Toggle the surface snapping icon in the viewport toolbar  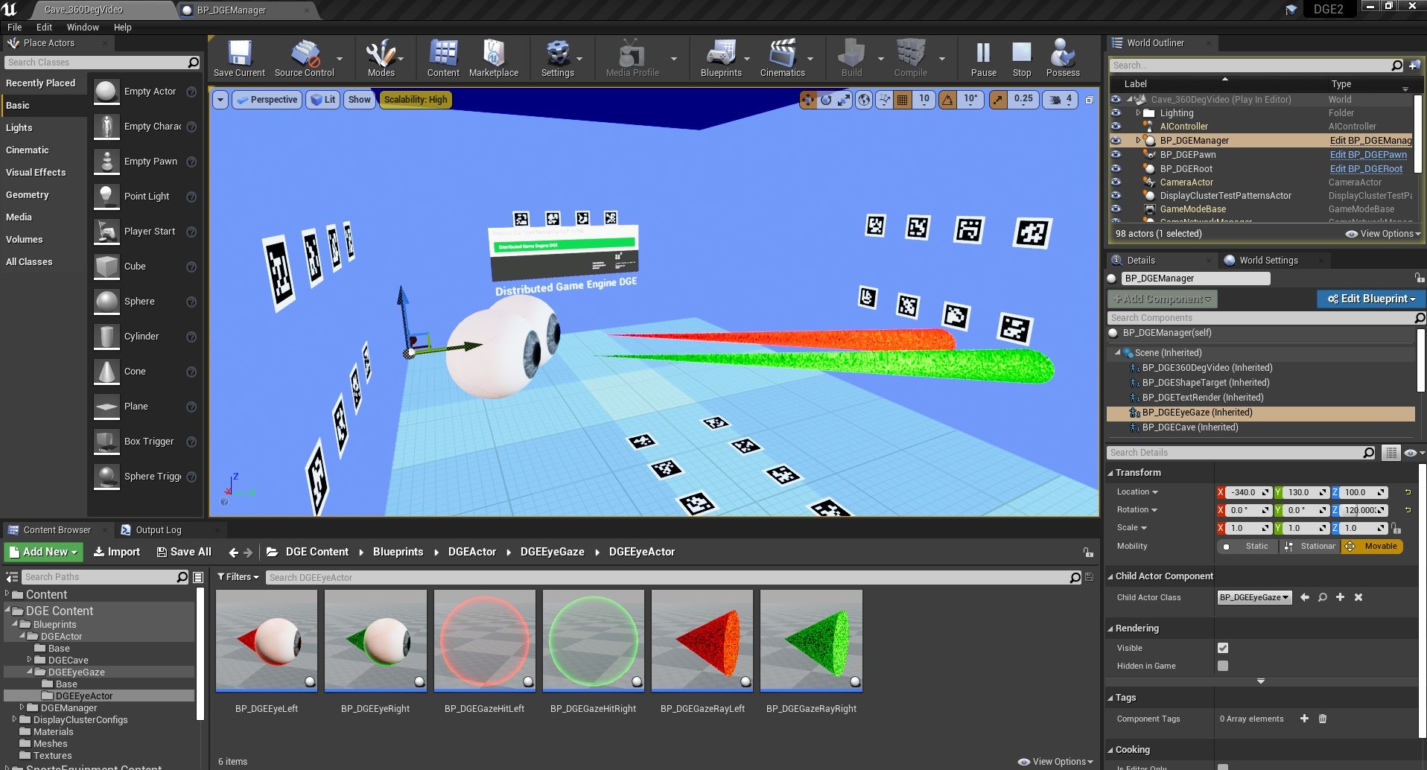pyautogui.click(x=884, y=99)
